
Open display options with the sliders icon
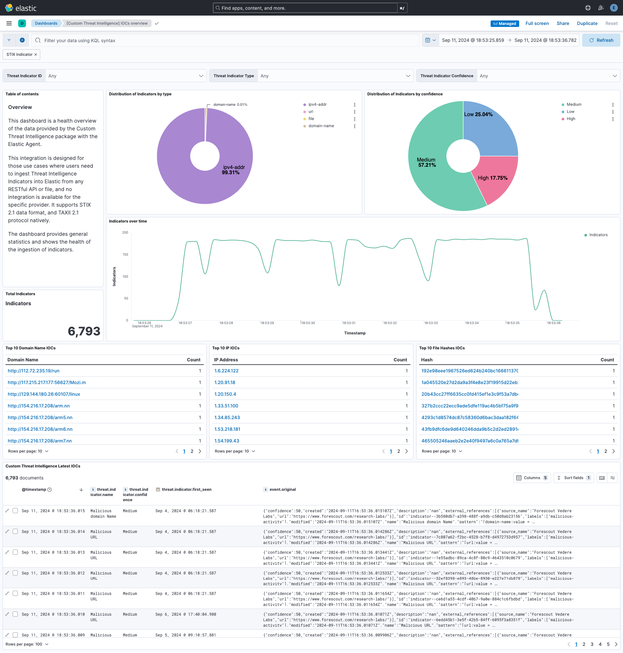click(x=613, y=478)
